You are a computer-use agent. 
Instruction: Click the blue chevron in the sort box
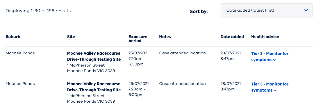[x=306, y=10]
